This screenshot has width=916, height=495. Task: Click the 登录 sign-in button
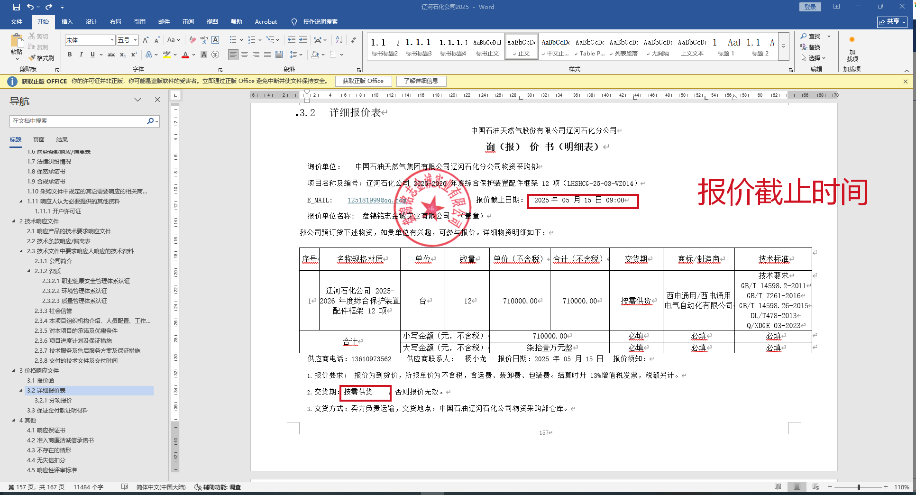click(810, 7)
